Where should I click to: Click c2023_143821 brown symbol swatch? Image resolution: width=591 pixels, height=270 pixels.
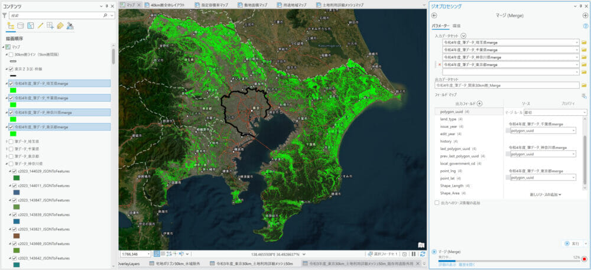[16, 236]
